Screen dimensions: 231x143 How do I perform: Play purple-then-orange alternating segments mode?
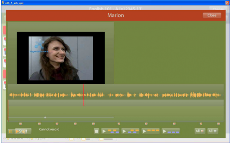coord(130,131)
